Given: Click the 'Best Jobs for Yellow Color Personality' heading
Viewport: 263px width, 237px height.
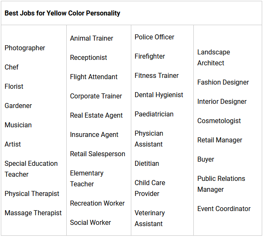Looking at the screenshot, I should point(62,13).
